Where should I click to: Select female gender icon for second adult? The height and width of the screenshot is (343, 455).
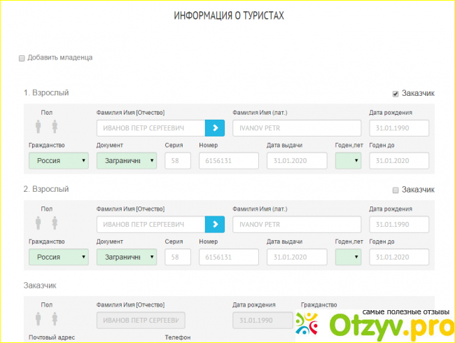coord(53,223)
